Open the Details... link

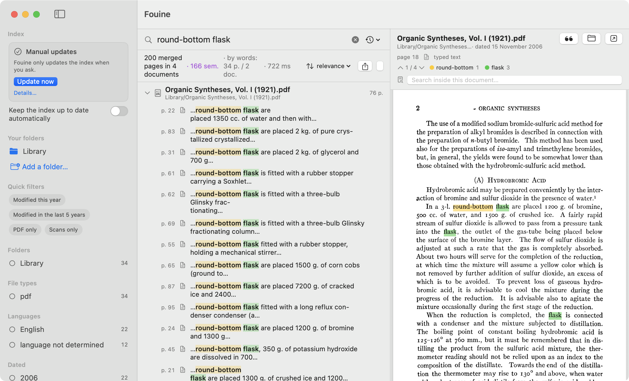coord(25,93)
